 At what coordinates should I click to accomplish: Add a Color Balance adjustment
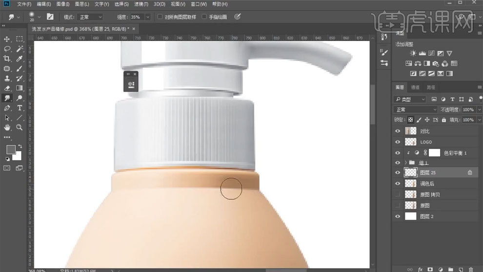(x=418, y=63)
